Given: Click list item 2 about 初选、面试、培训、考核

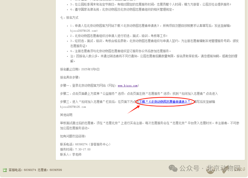Looking at the screenshot, I should [119, 36].
